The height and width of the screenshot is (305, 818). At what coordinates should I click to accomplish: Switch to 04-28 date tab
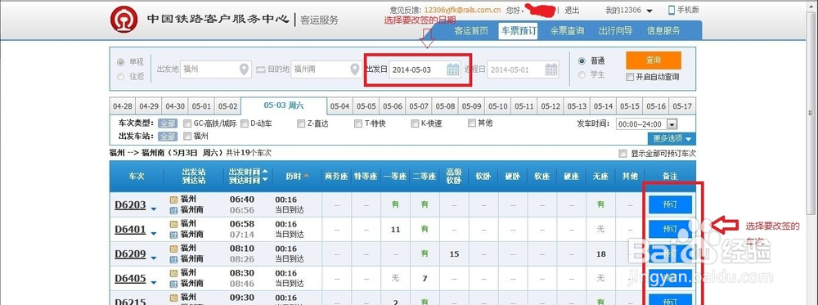click(x=122, y=106)
